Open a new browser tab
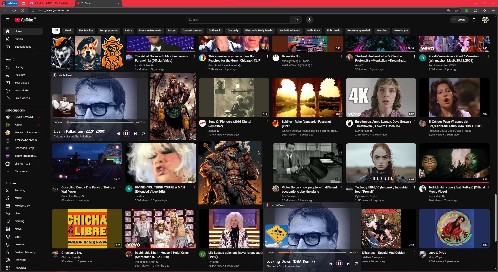The width and height of the screenshot is (498, 272). pos(126,3)
